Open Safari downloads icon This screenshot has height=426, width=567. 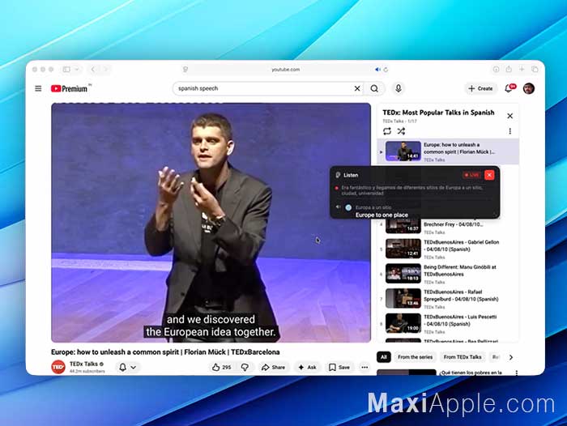(x=496, y=70)
